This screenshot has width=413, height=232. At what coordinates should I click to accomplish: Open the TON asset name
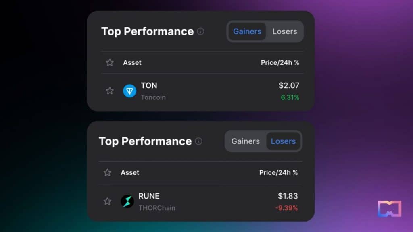[149, 85]
